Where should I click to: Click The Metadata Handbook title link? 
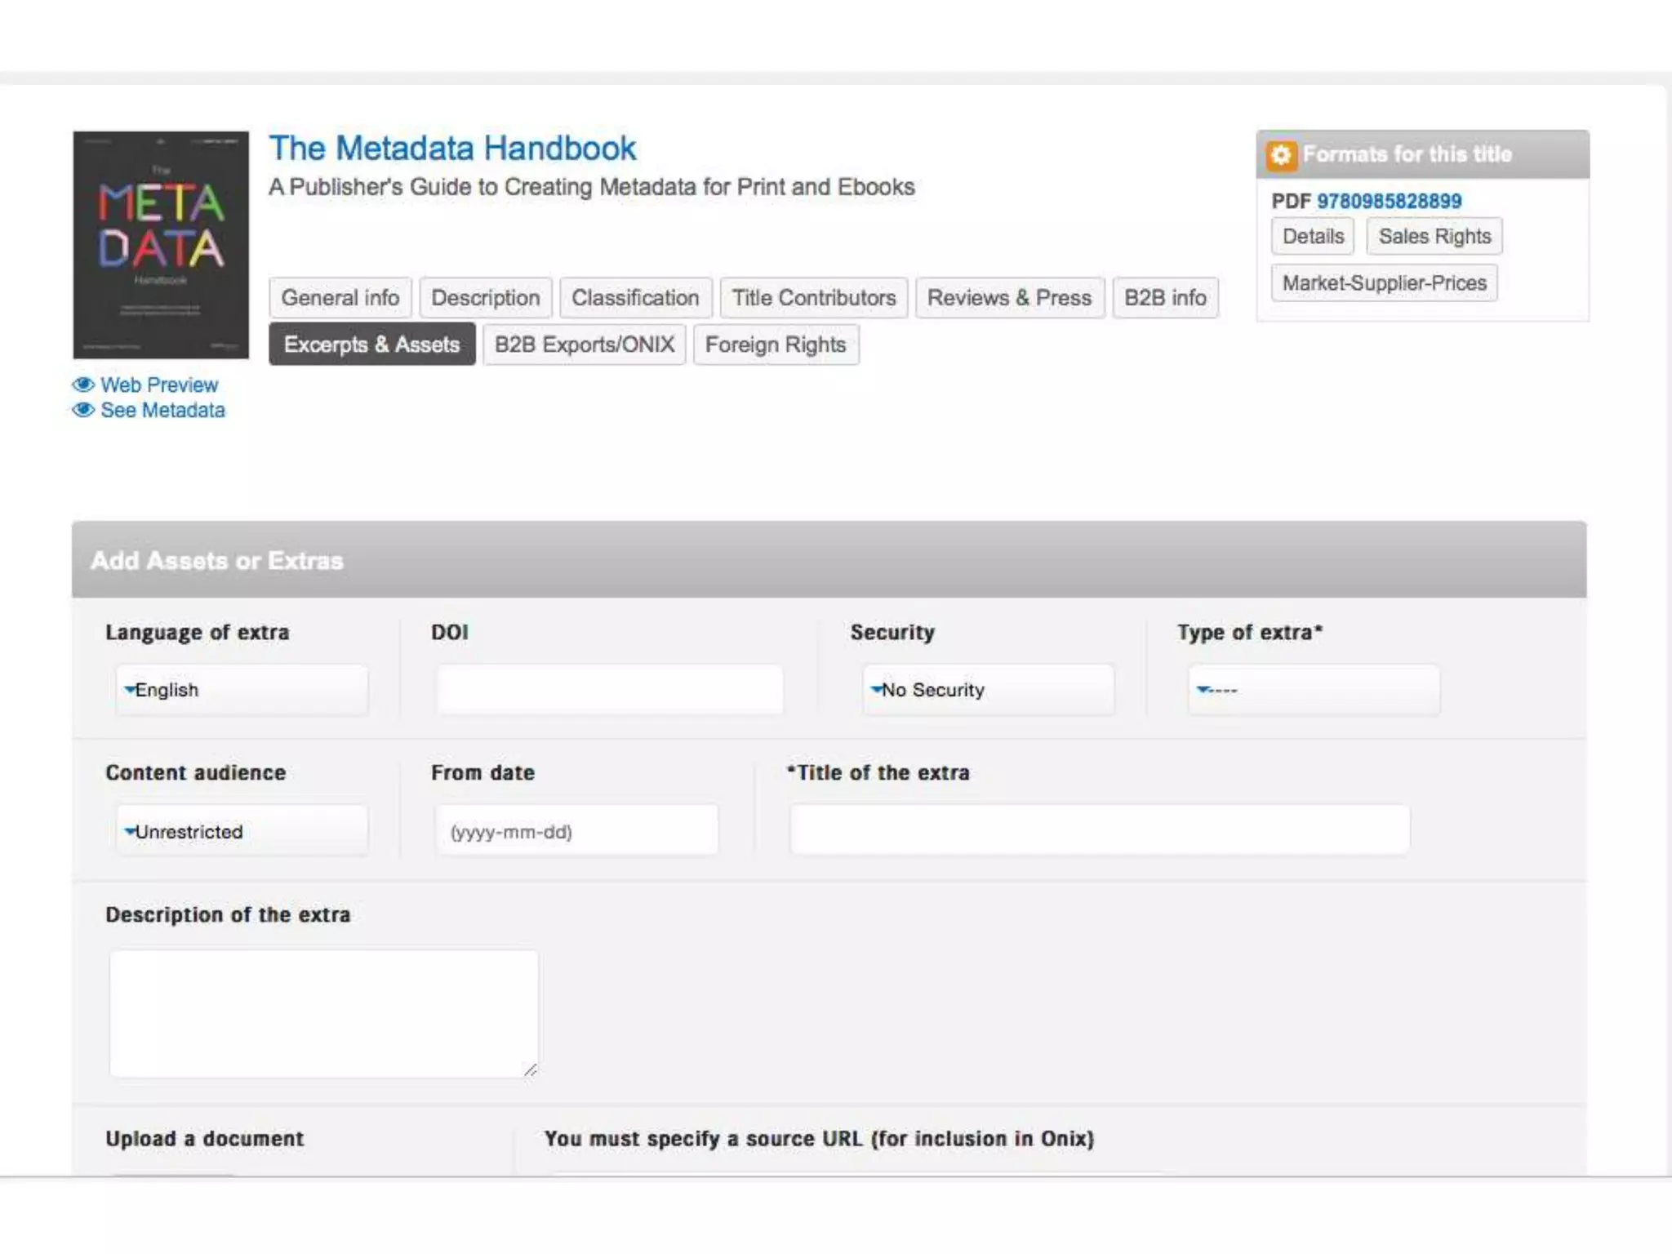tap(452, 149)
